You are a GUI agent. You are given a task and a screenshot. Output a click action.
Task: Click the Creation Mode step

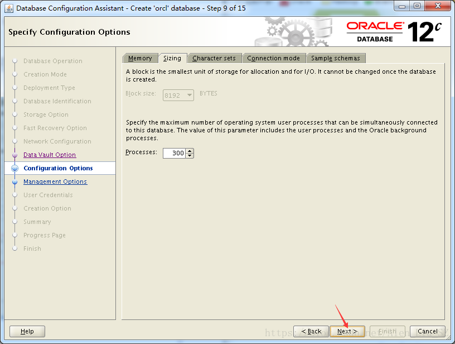click(45, 74)
